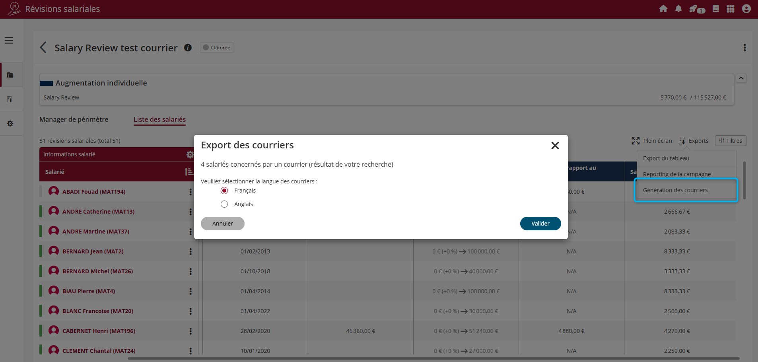Open settings gear in left sidebar
758x362 pixels.
pos(10,124)
